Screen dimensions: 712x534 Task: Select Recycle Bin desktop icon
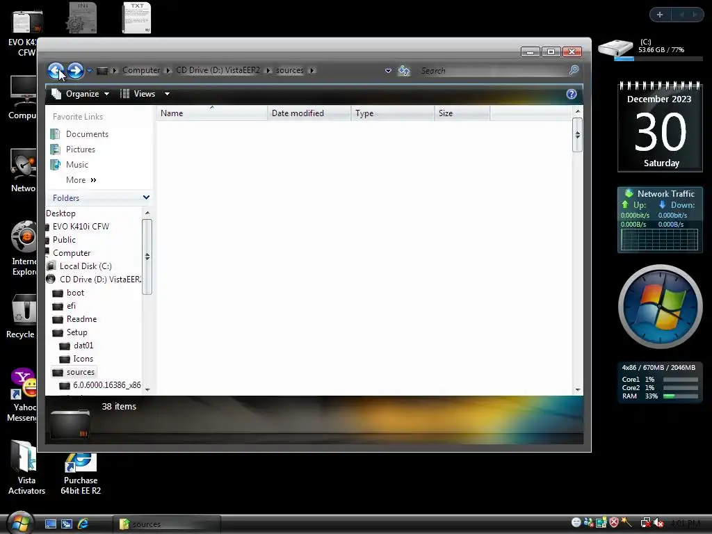coord(20,316)
